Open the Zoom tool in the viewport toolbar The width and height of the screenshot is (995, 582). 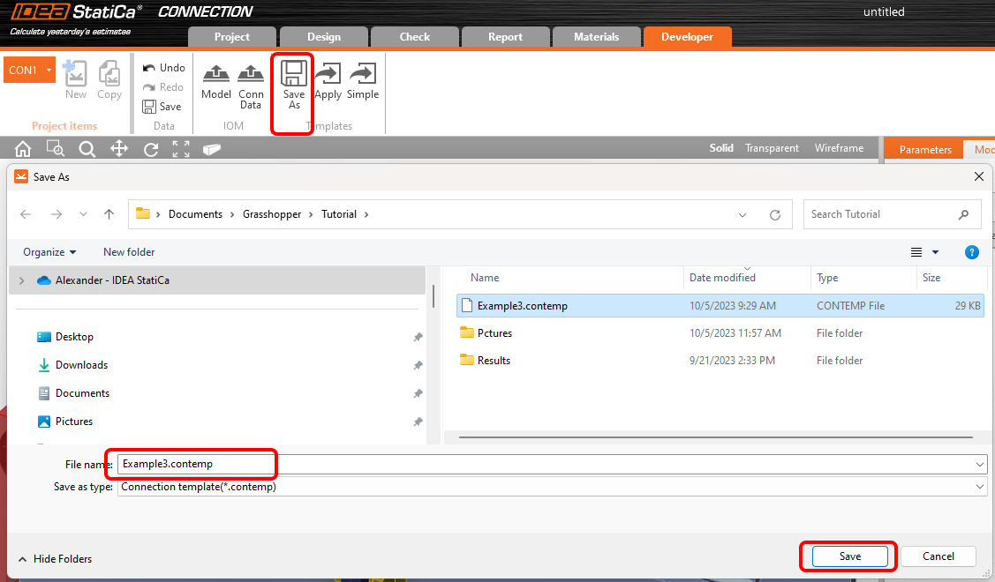pyautogui.click(x=87, y=148)
